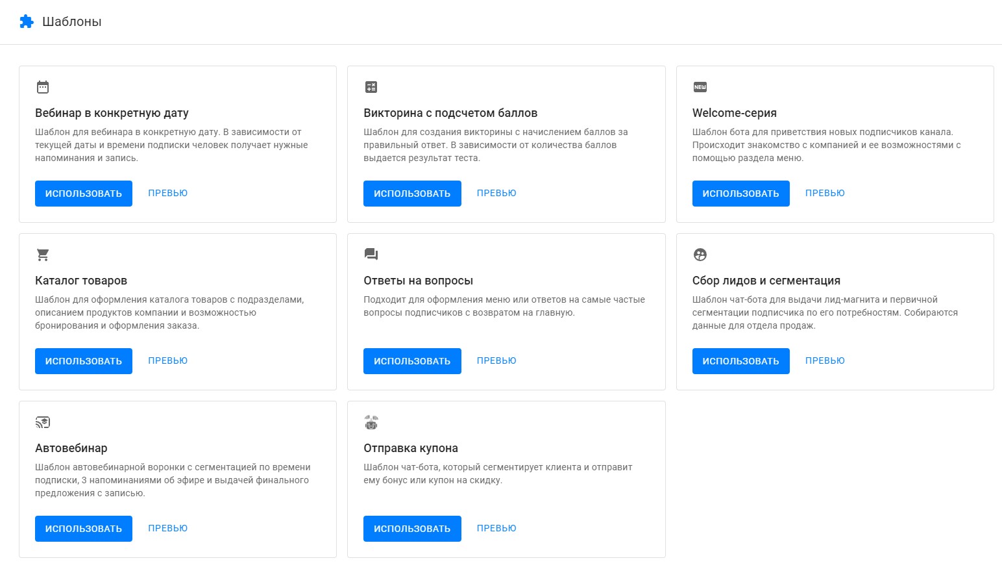Click the calculator icon on the Викторина card

point(371,87)
